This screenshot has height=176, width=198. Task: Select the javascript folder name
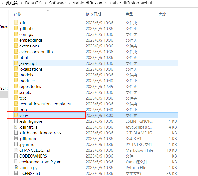point(28,63)
